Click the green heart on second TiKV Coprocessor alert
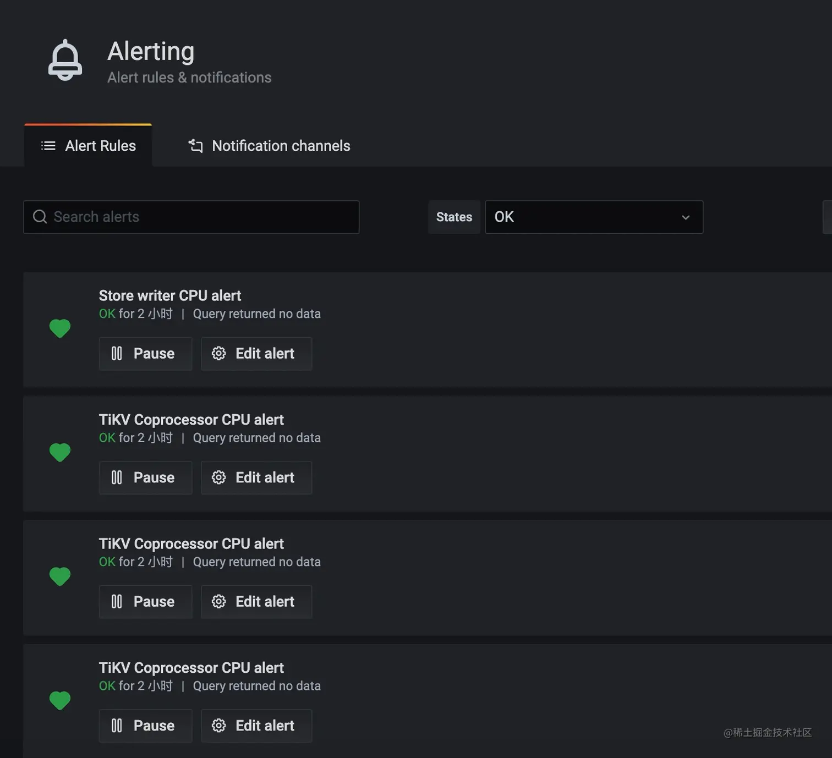Viewport: 832px width, 758px height. 60,576
